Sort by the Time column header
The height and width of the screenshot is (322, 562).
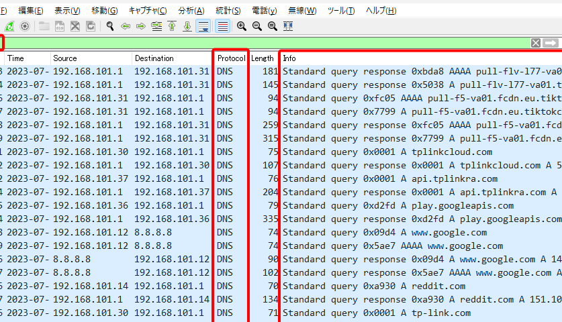coord(28,58)
